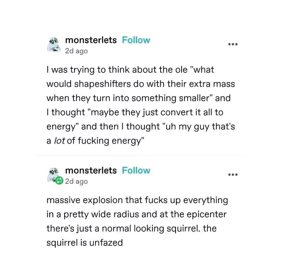Screen dimensions: 284x277
Task: Open the first post's three-dot options menu
Action: pos(233,44)
